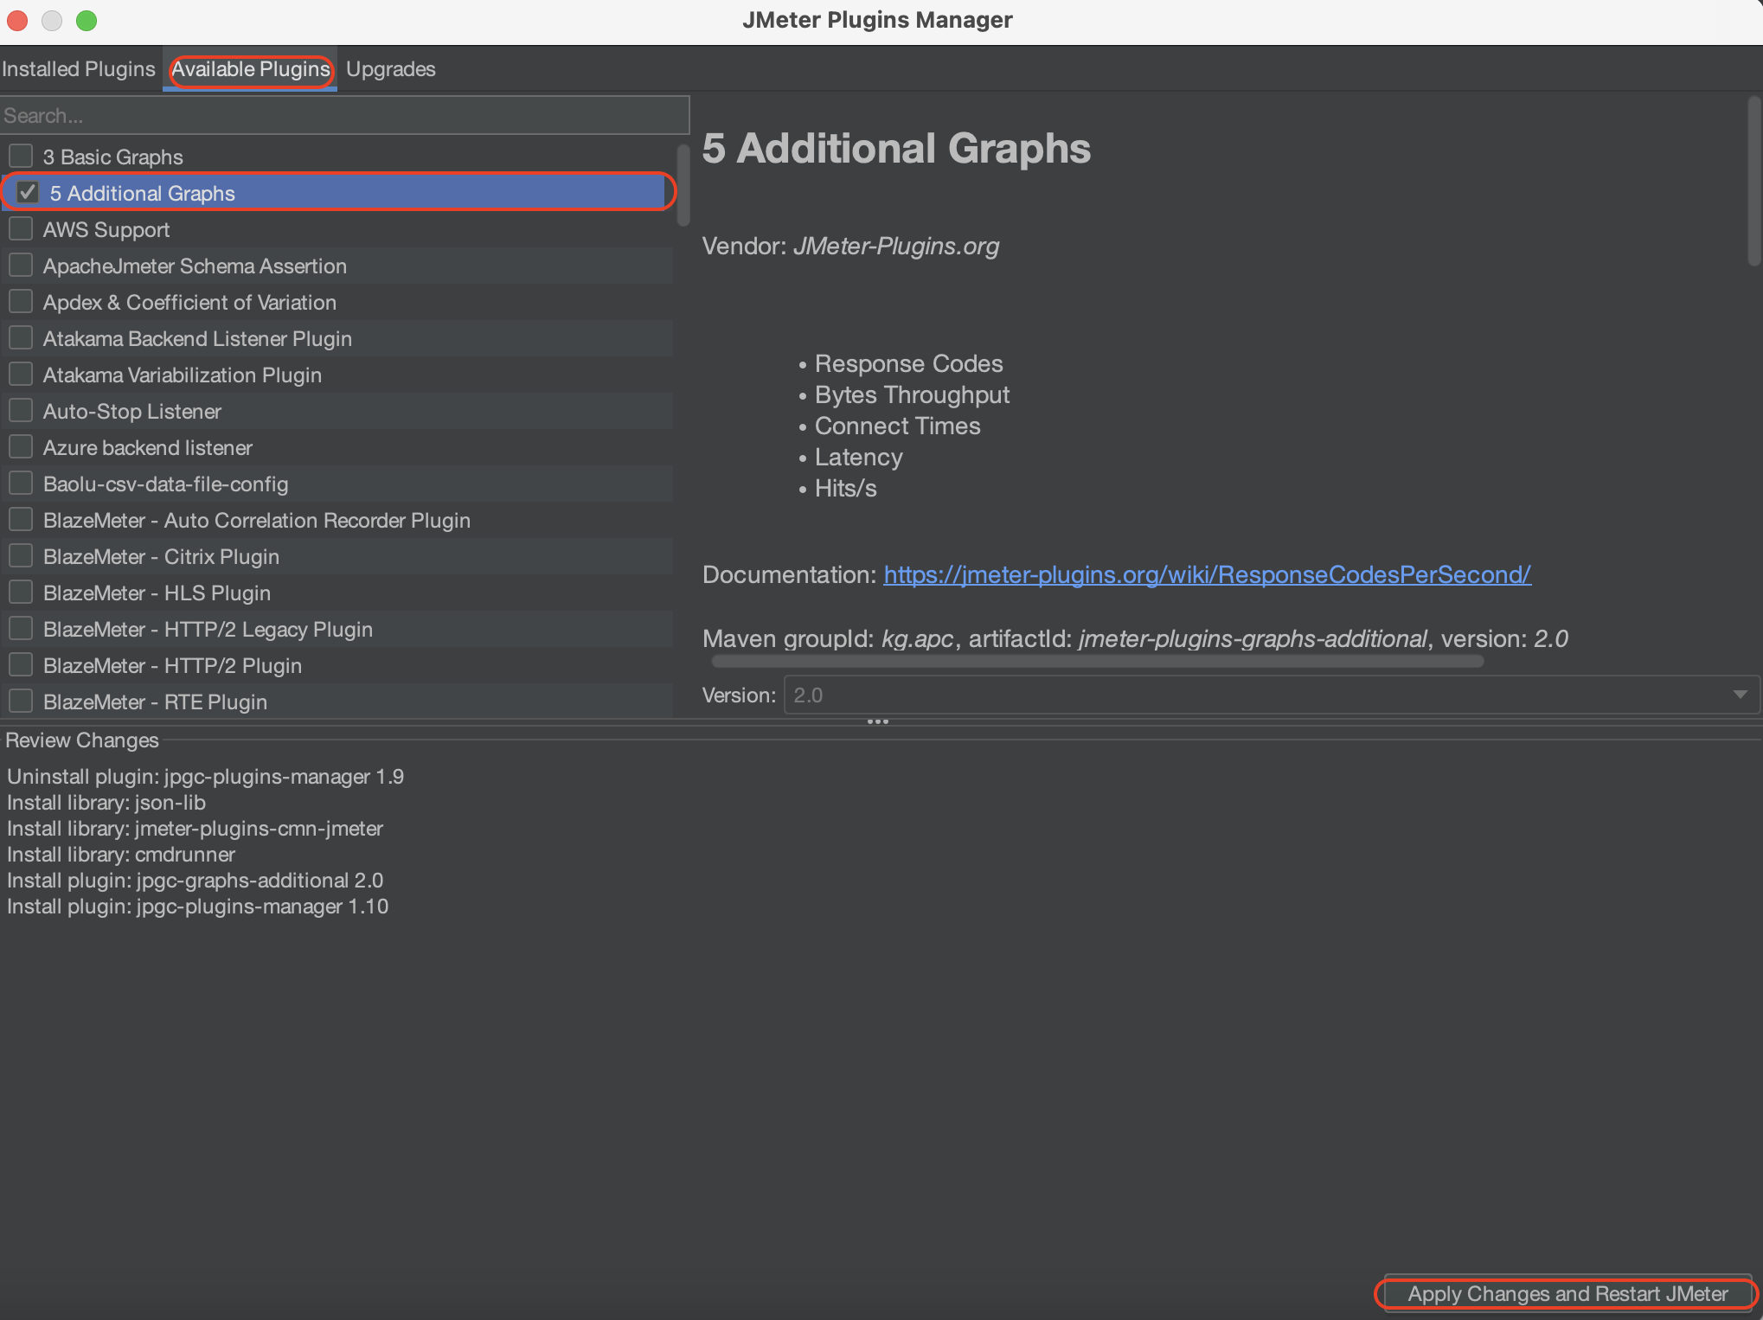Tick Atakama Backend Listener Plugin checkbox
Screen dimensions: 1763x1320
tap(21, 338)
